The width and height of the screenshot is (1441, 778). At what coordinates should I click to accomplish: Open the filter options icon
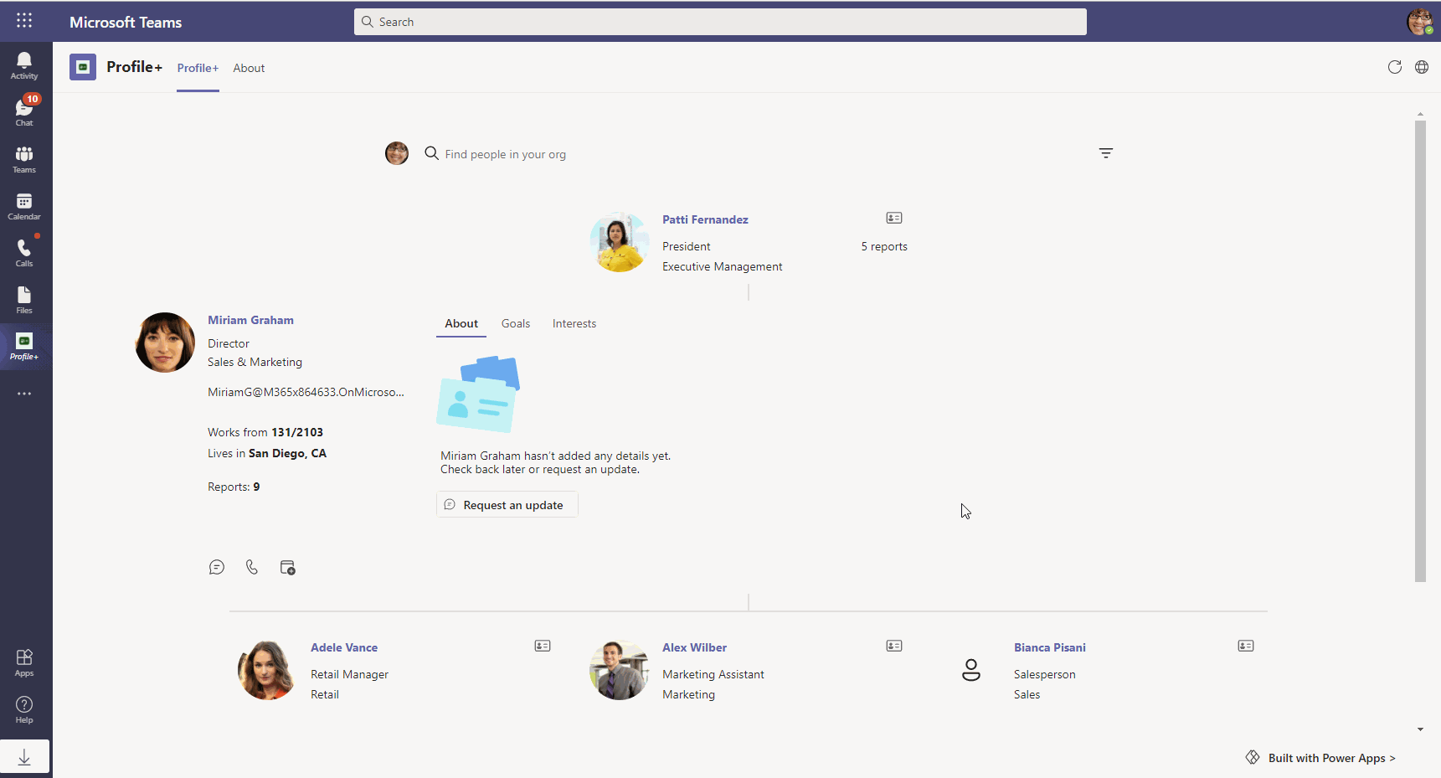pyautogui.click(x=1105, y=153)
